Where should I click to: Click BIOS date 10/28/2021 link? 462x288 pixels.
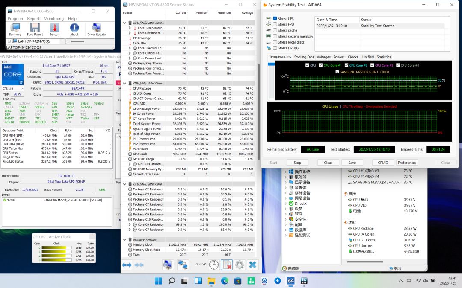(30, 190)
